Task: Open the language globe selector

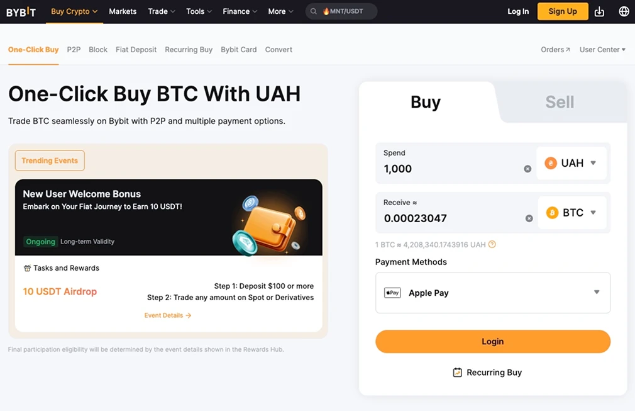Action: [x=623, y=11]
